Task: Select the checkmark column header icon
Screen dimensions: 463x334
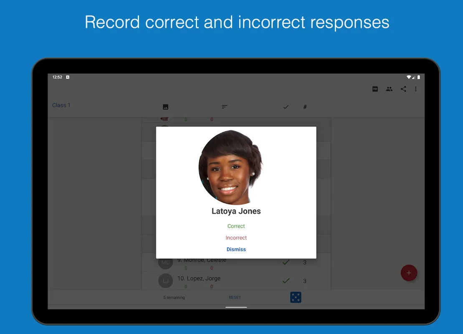Action: click(286, 107)
